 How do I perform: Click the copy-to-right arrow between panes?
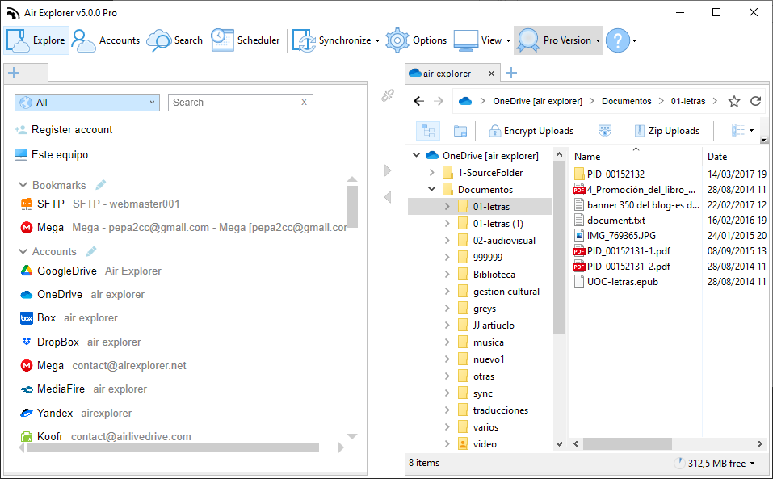[388, 170]
